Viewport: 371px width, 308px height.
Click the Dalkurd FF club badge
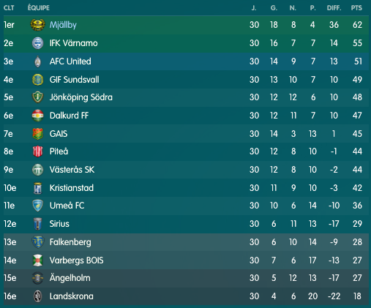37,116
